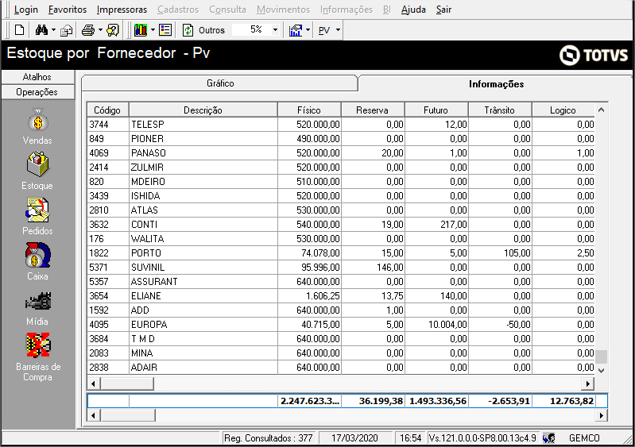635x447 pixels.
Task: Sort by the Código column header
Action: tap(107, 110)
